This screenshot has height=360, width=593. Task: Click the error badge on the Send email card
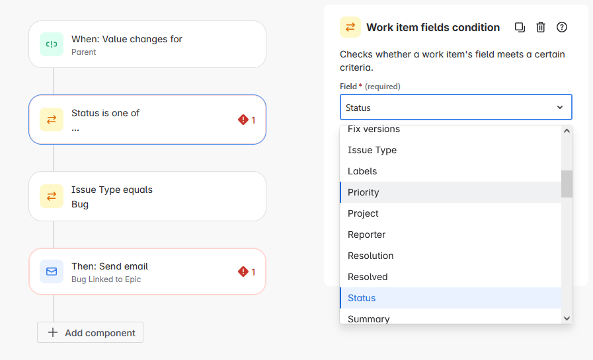(x=247, y=271)
